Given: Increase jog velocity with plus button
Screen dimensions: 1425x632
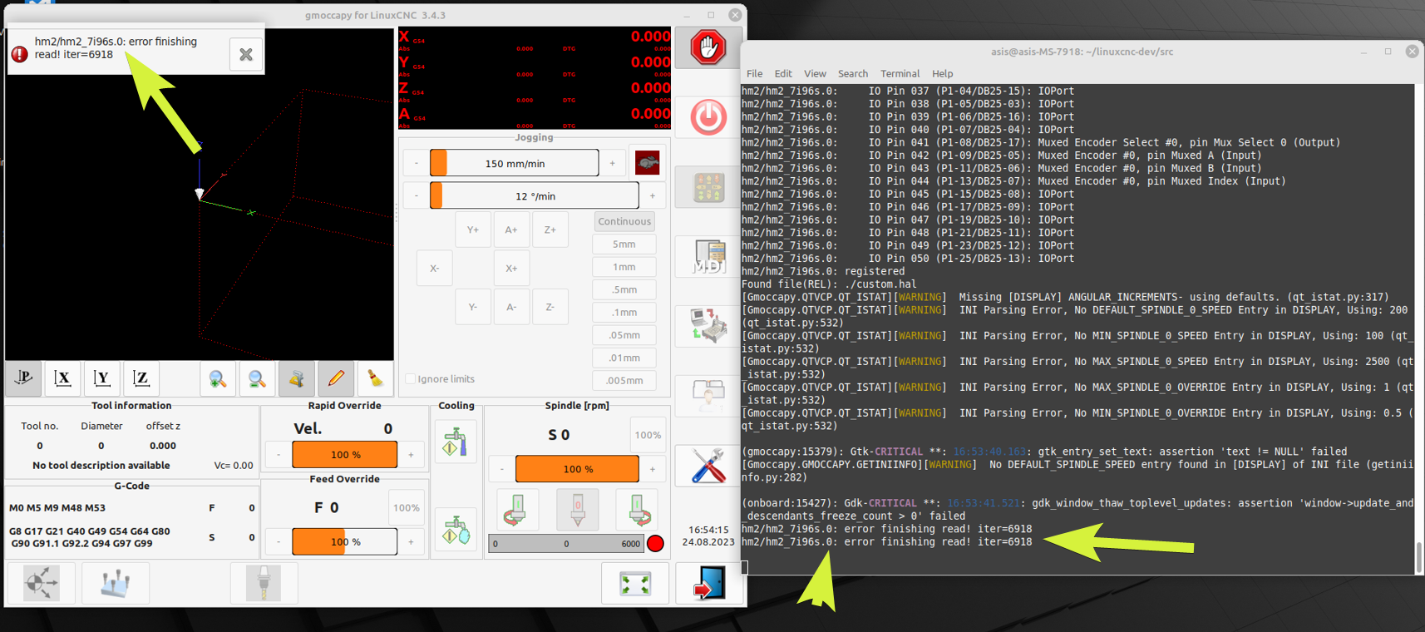Looking at the screenshot, I should 612,163.
